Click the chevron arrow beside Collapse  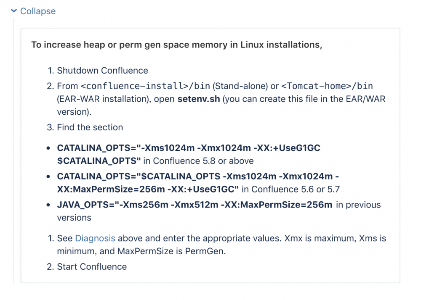tap(14, 11)
